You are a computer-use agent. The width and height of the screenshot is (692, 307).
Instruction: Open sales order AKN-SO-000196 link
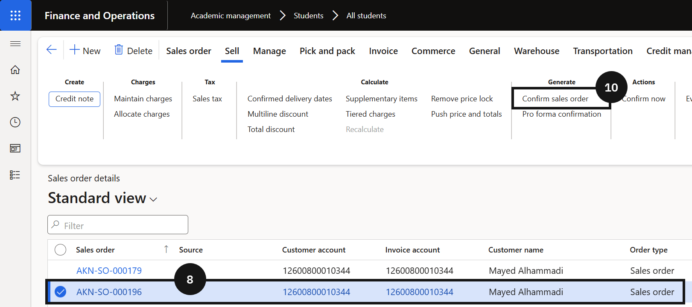click(x=109, y=292)
